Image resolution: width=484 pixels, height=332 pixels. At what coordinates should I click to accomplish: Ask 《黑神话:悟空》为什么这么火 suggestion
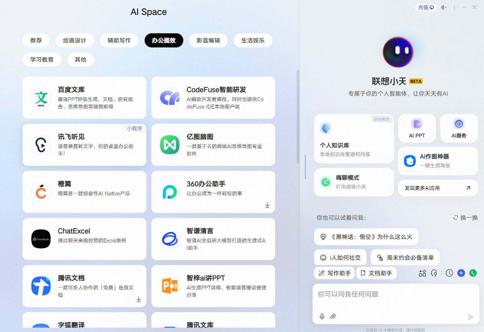pos(366,237)
